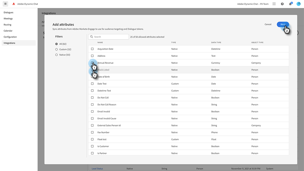Click the Lead Status link behind dialog

(97, 169)
